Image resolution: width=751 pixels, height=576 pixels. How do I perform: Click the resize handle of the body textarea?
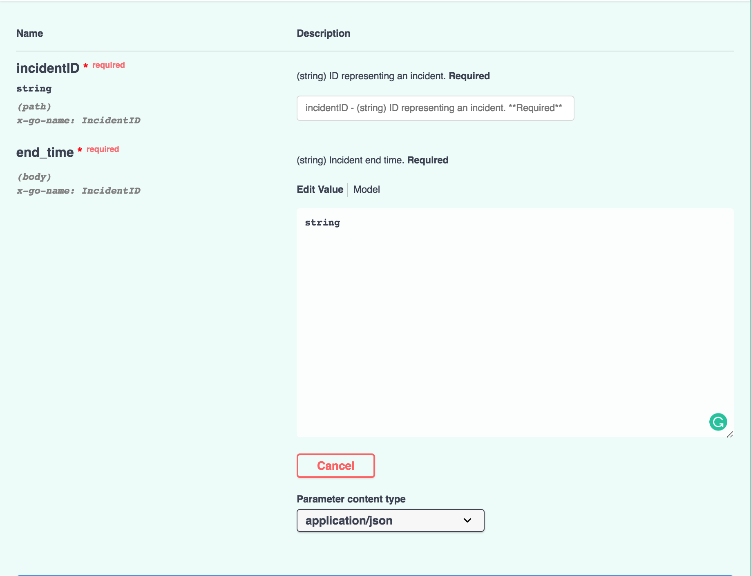(731, 435)
